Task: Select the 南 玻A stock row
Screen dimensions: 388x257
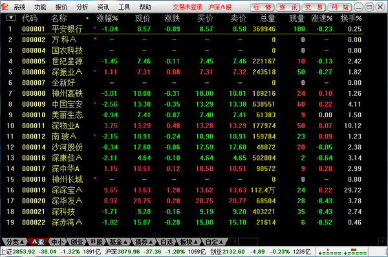Action: pos(184,137)
